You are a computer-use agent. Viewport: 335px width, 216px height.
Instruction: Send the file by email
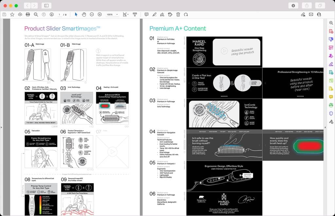point(311,14)
